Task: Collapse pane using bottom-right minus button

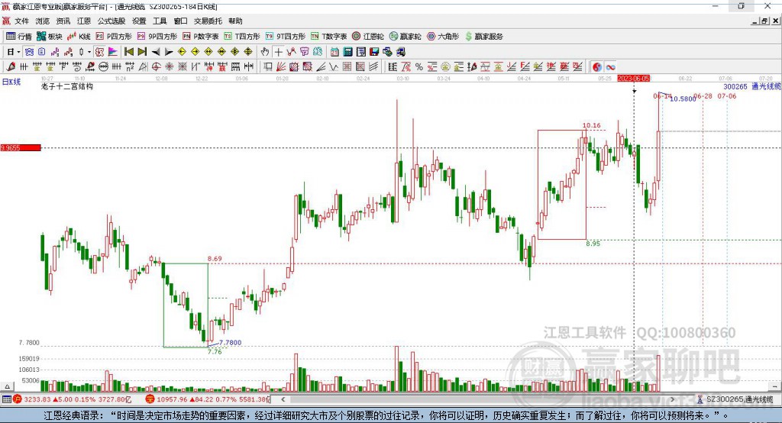Action: pyautogui.click(x=774, y=386)
